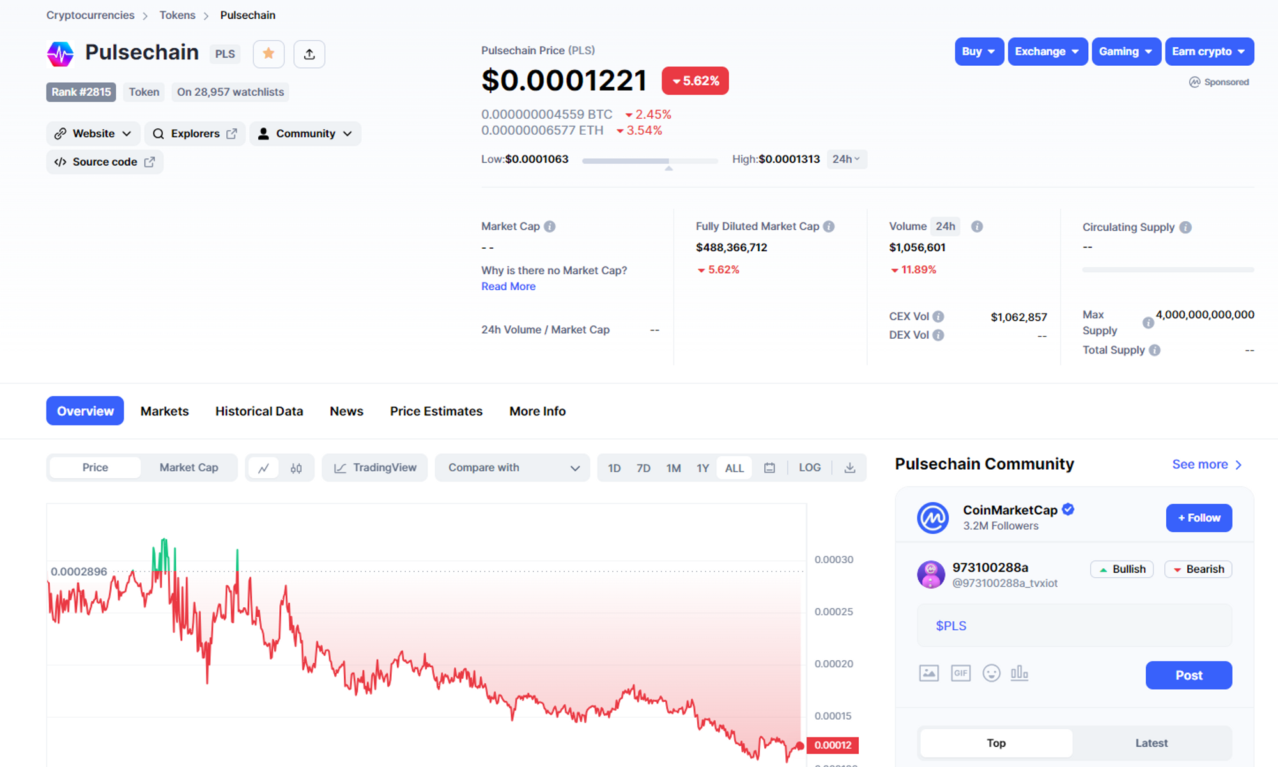Image resolution: width=1278 pixels, height=767 pixels.
Task: Toggle chart to Market Cap view
Action: (x=189, y=468)
